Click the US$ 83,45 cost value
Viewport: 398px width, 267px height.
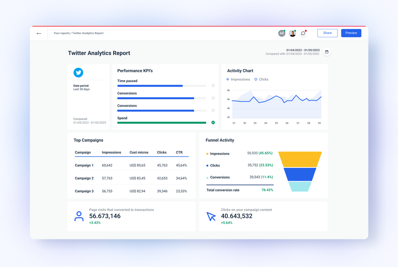tap(137, 178)
